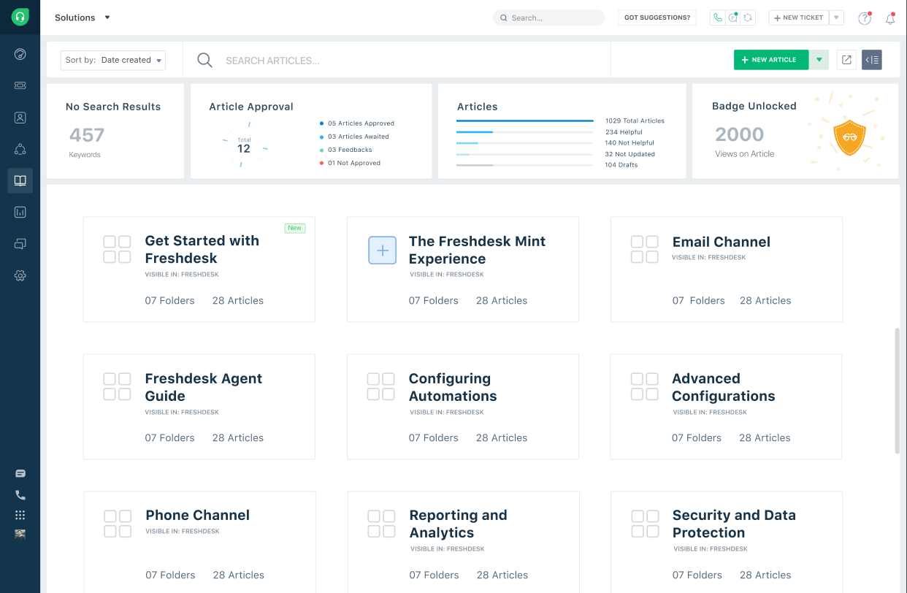907x593 pixels.
Task: Open the Email Channel category
Action: click(727, 269)
